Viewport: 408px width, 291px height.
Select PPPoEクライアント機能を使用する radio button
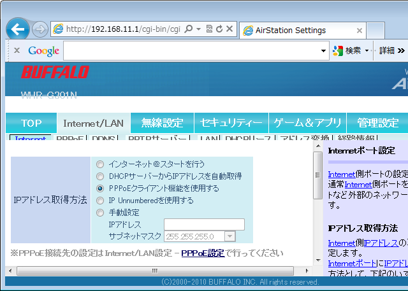pos(100,188)
